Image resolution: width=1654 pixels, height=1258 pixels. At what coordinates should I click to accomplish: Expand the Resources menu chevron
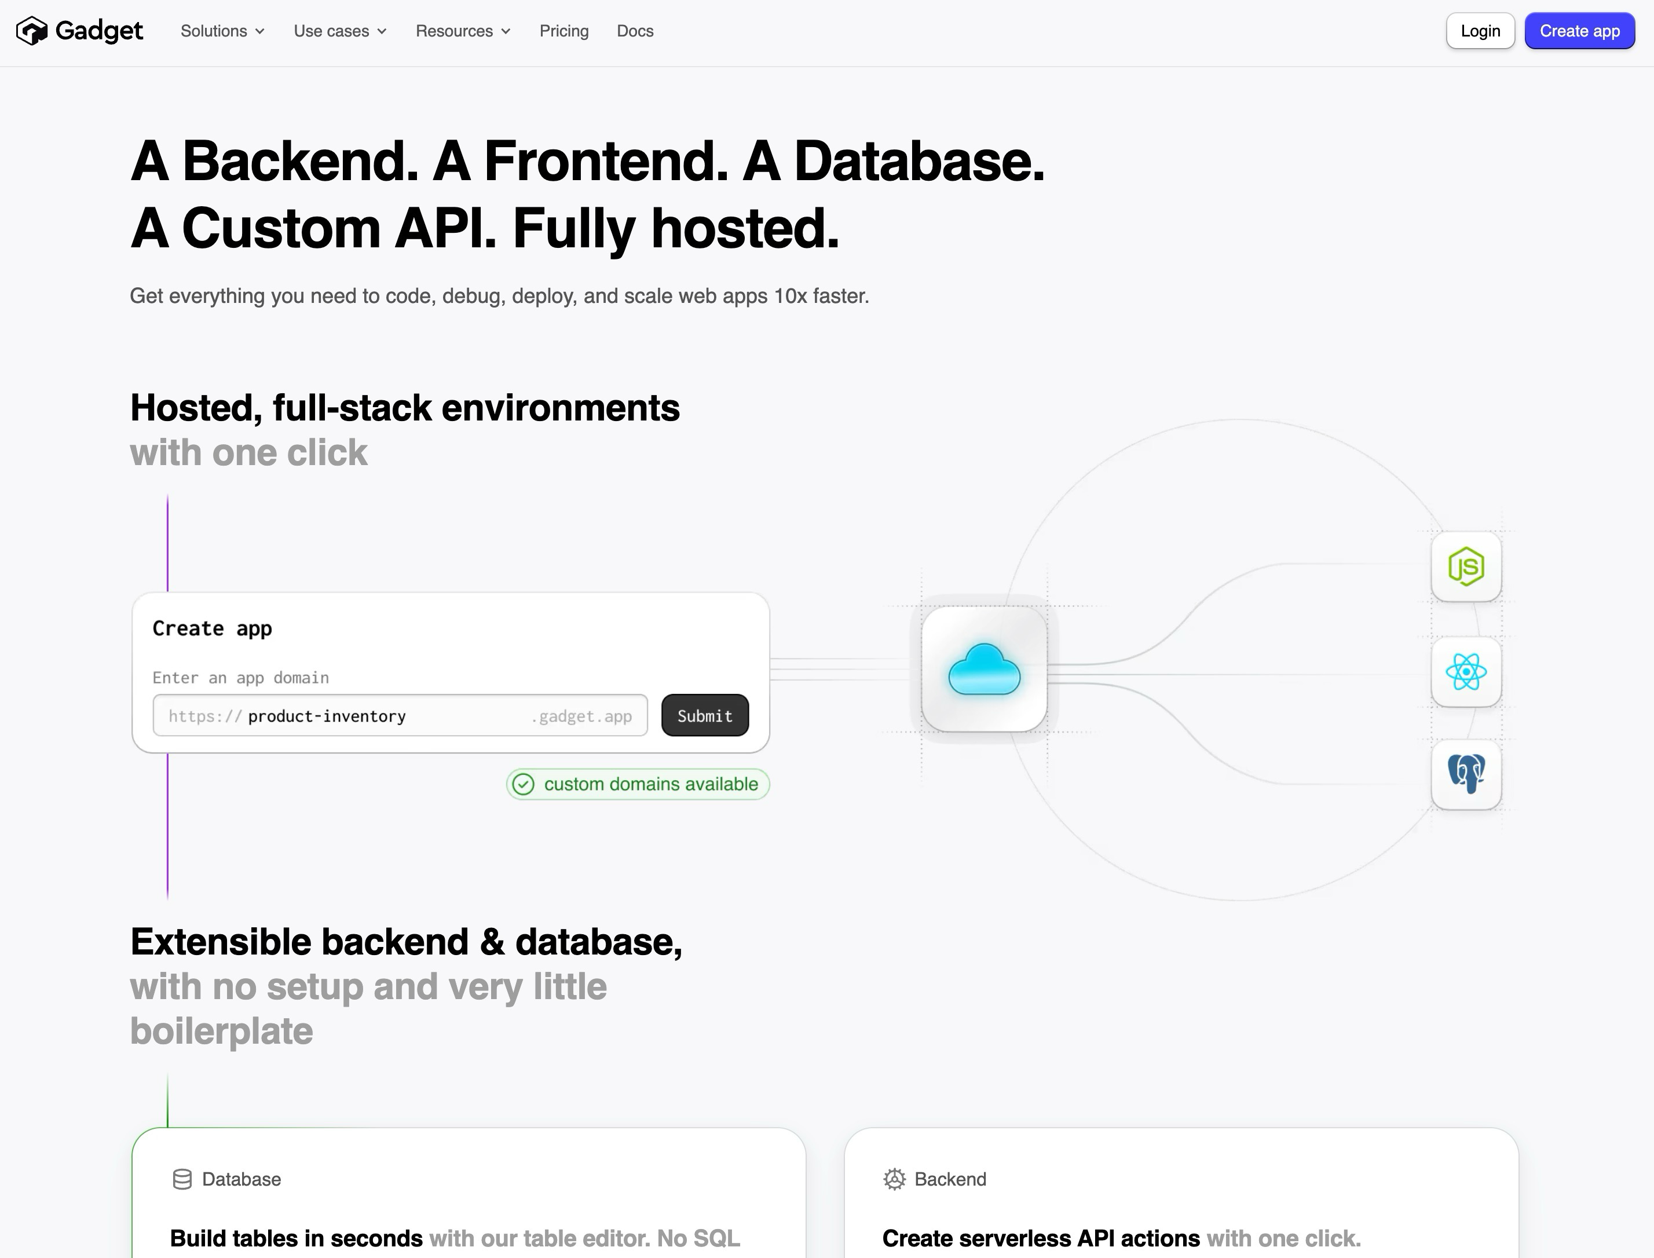506,31
